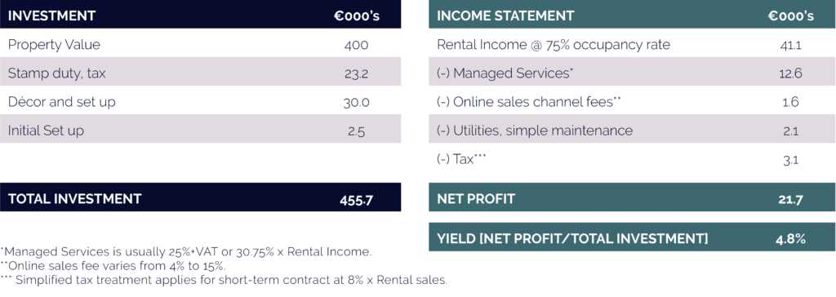The width and height of the screenshot is (836, 297).
Task: Click the Initial Set up row label
Action: pos(46,131)
